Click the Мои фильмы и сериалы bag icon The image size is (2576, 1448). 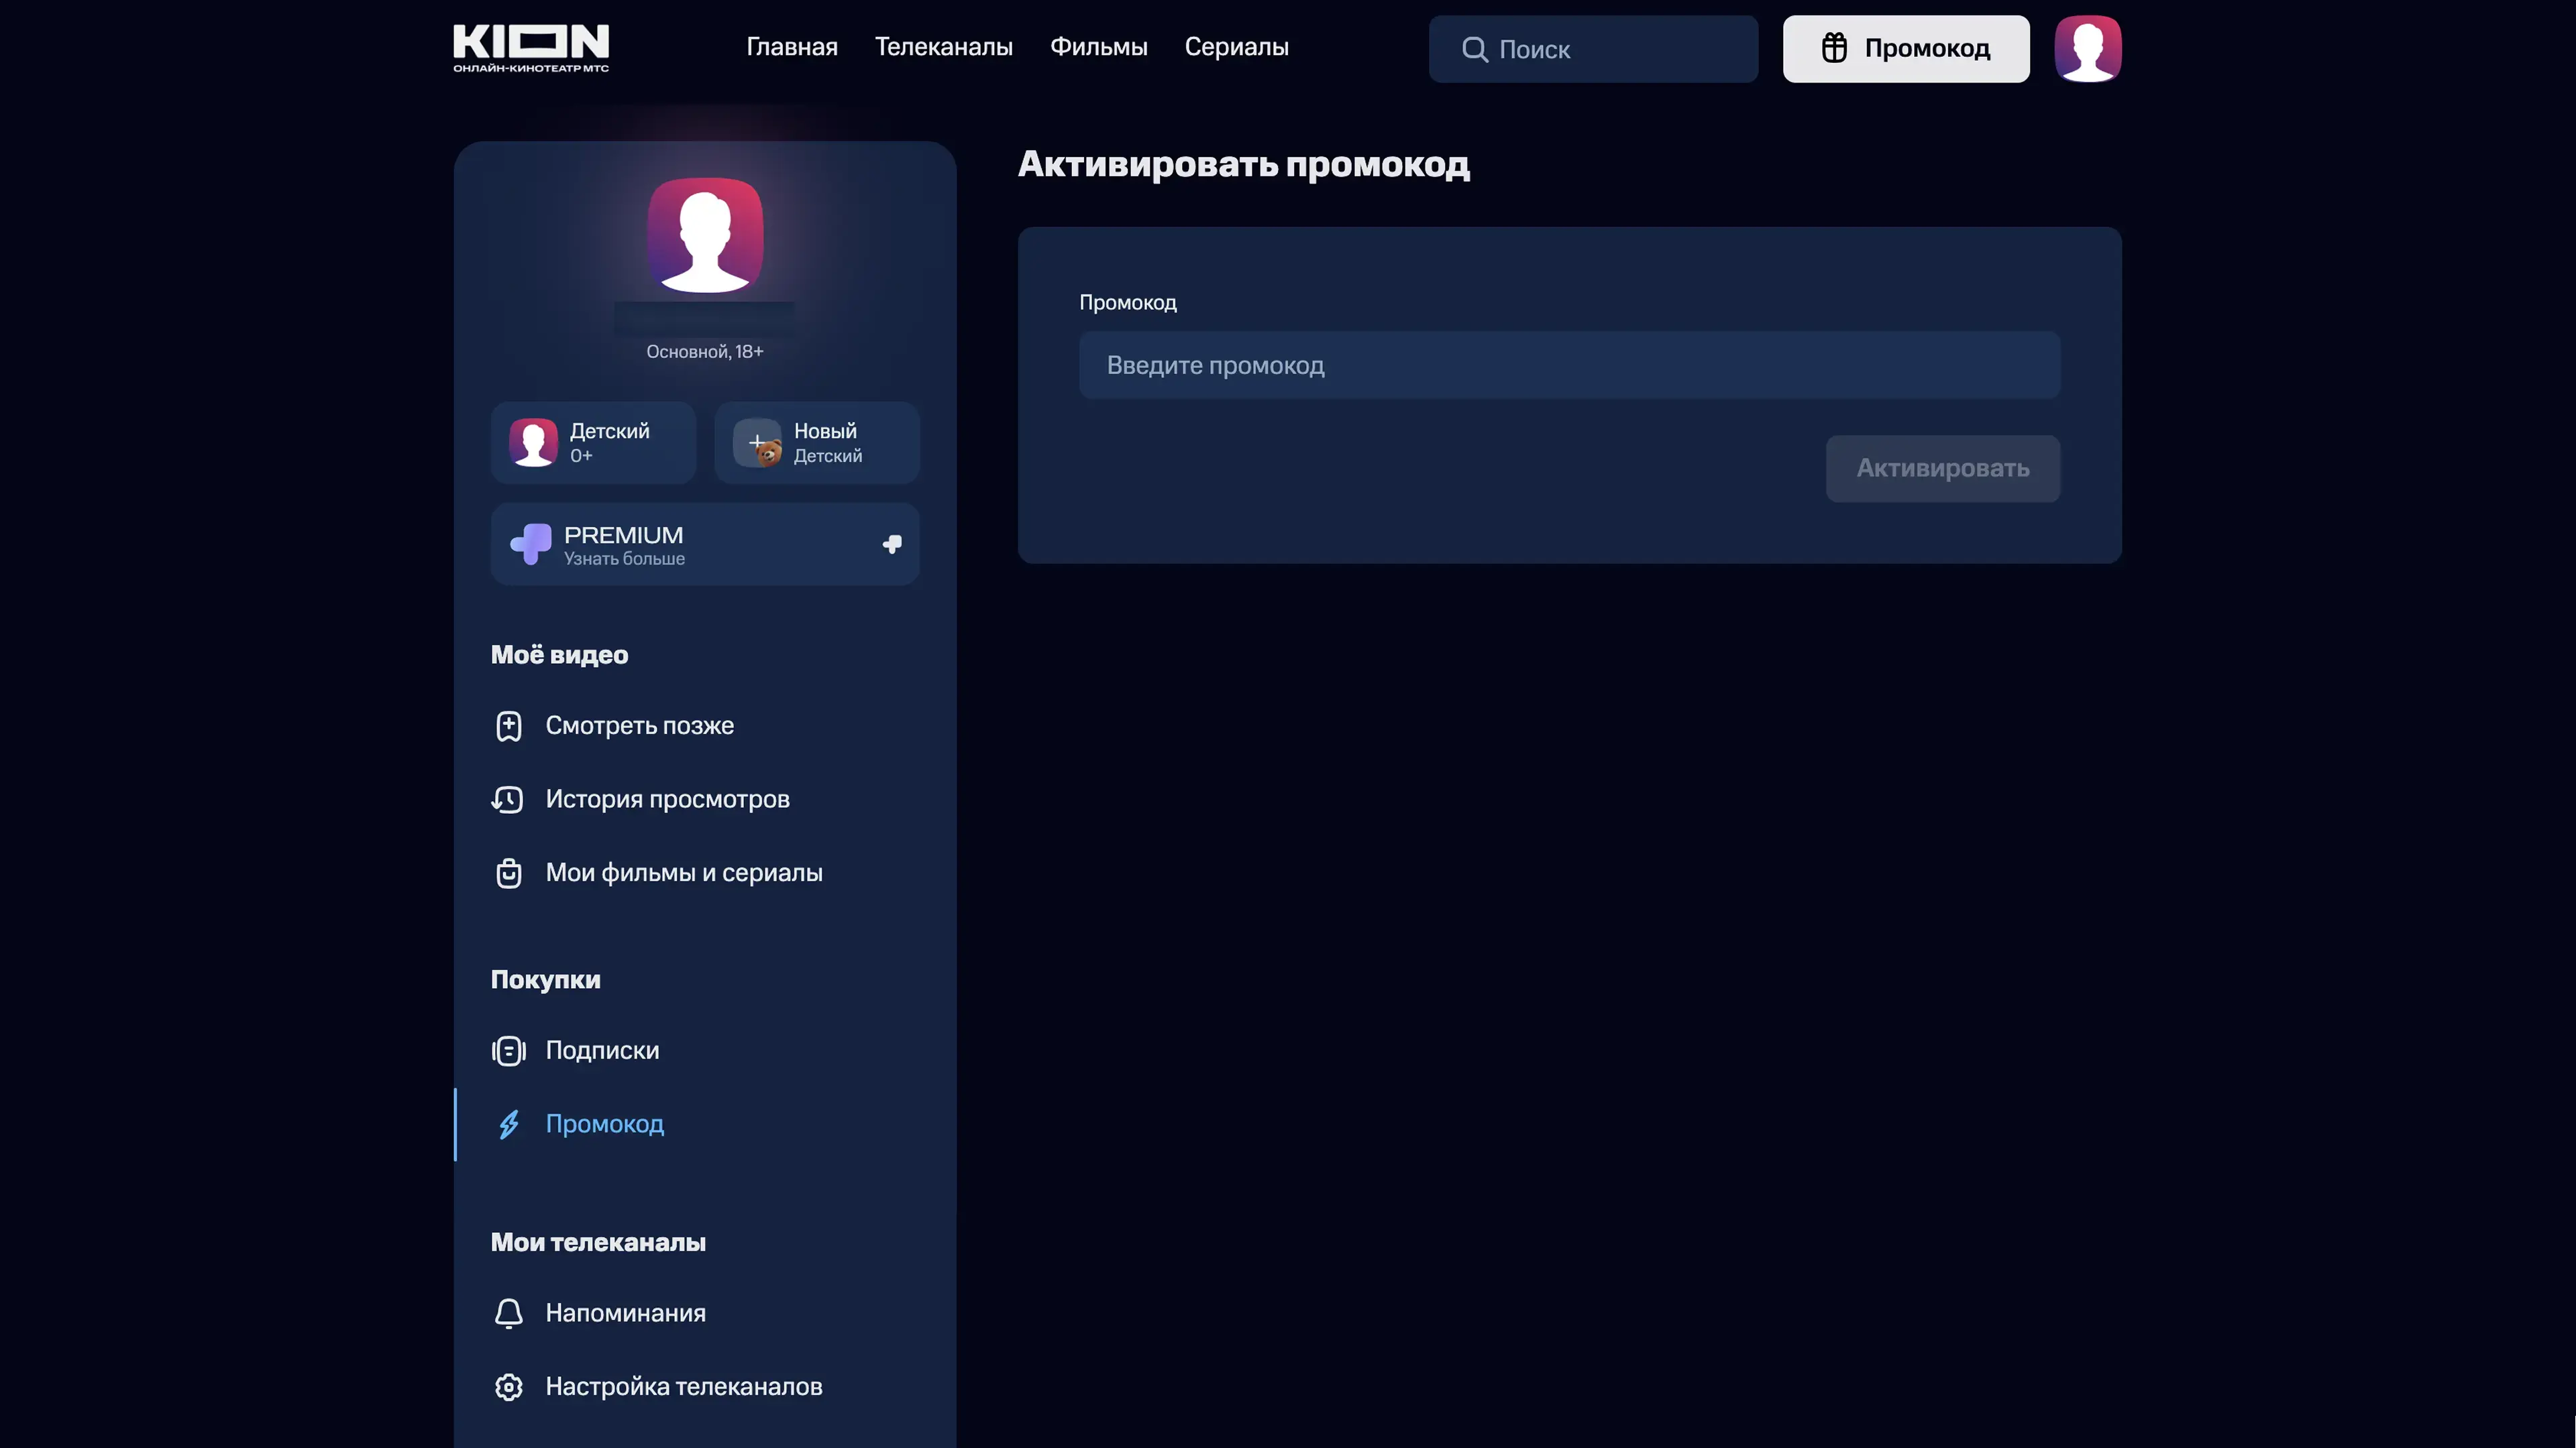pos(508,873)
